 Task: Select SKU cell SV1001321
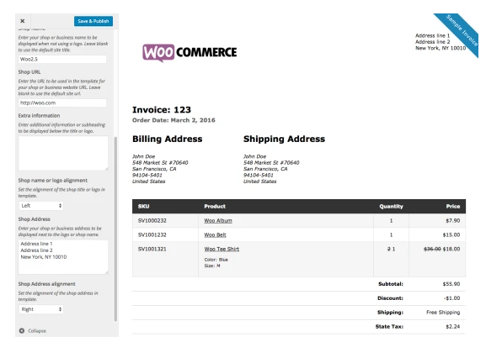[x=152, y=250]
